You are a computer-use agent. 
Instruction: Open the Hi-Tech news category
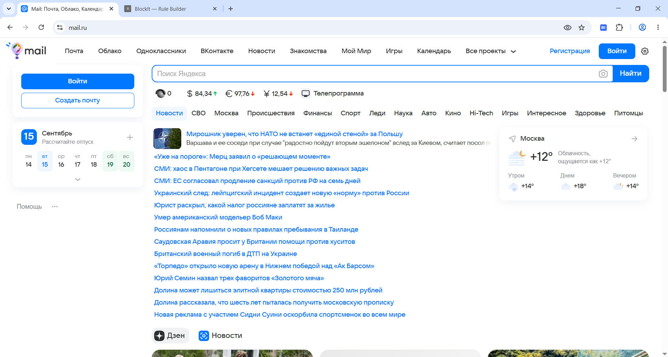(x=481, y=113)
